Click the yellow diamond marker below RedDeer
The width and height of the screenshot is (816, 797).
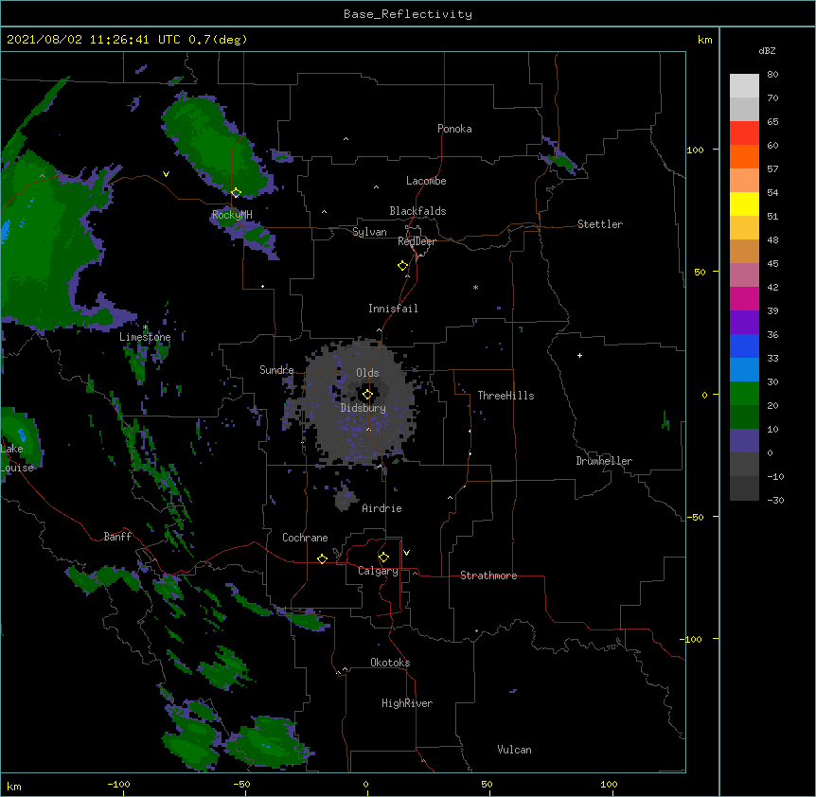point(402,266)
